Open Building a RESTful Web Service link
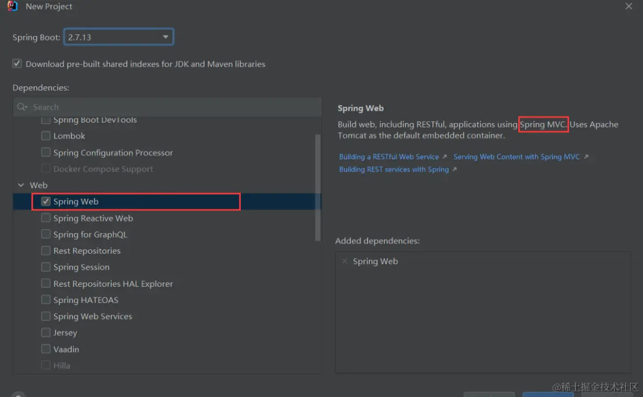The height and width of the screenshot is (397, 643). point(389,157)
